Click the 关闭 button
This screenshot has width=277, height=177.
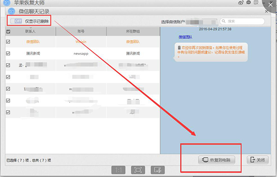[258, 160]
